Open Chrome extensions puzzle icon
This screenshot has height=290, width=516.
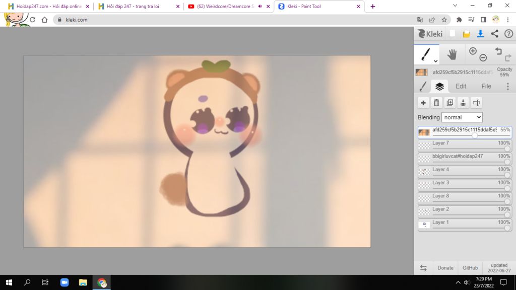point(459,20)
